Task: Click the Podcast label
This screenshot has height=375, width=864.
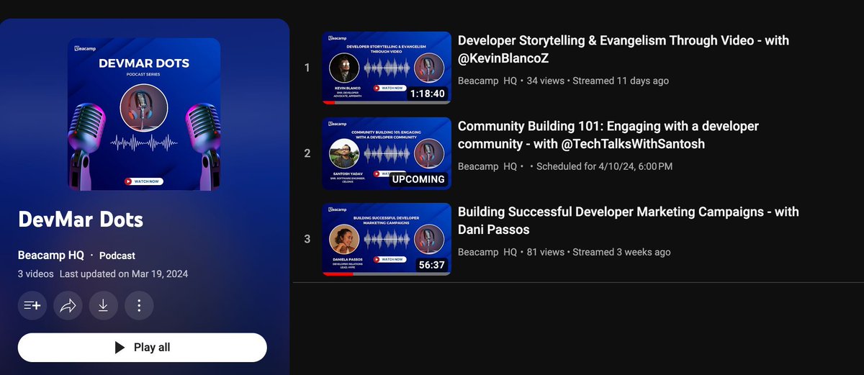Action: (117, 256)
